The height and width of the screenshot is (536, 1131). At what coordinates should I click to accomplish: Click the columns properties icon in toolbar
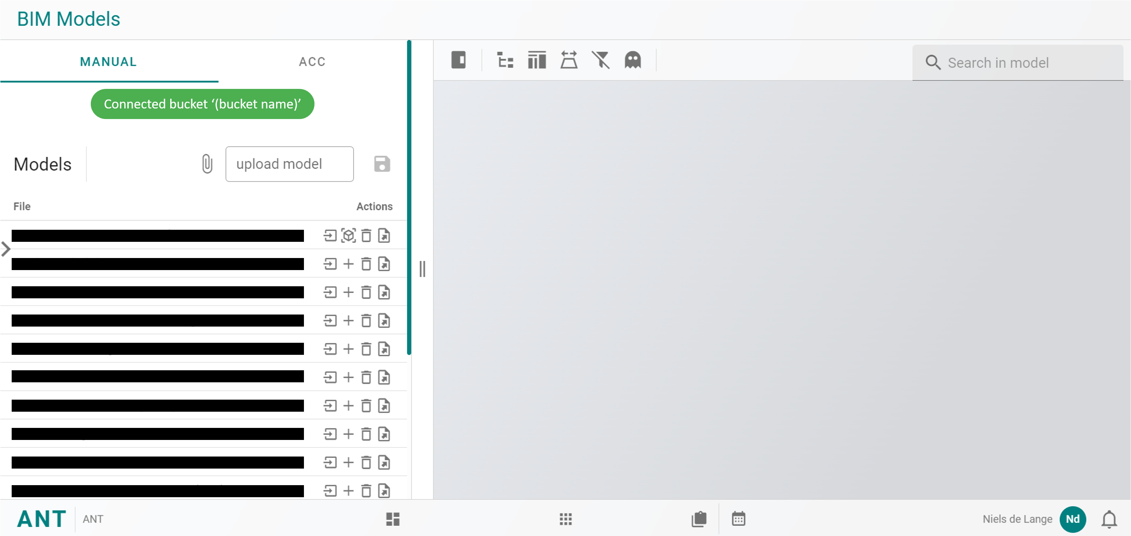point(537,60)
